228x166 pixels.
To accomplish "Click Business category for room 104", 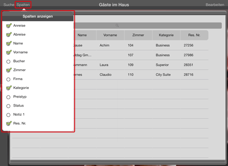I will pos(163,45).
